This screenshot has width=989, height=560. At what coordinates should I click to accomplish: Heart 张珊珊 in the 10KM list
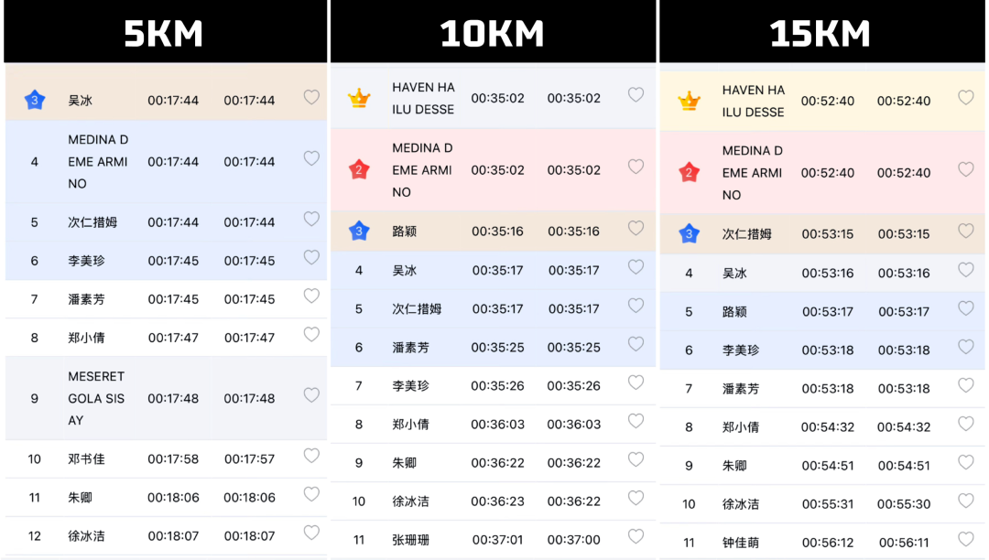click(x=636, y=536)
